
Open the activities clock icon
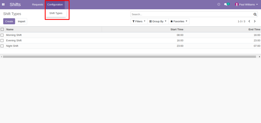tap(219, 4)
